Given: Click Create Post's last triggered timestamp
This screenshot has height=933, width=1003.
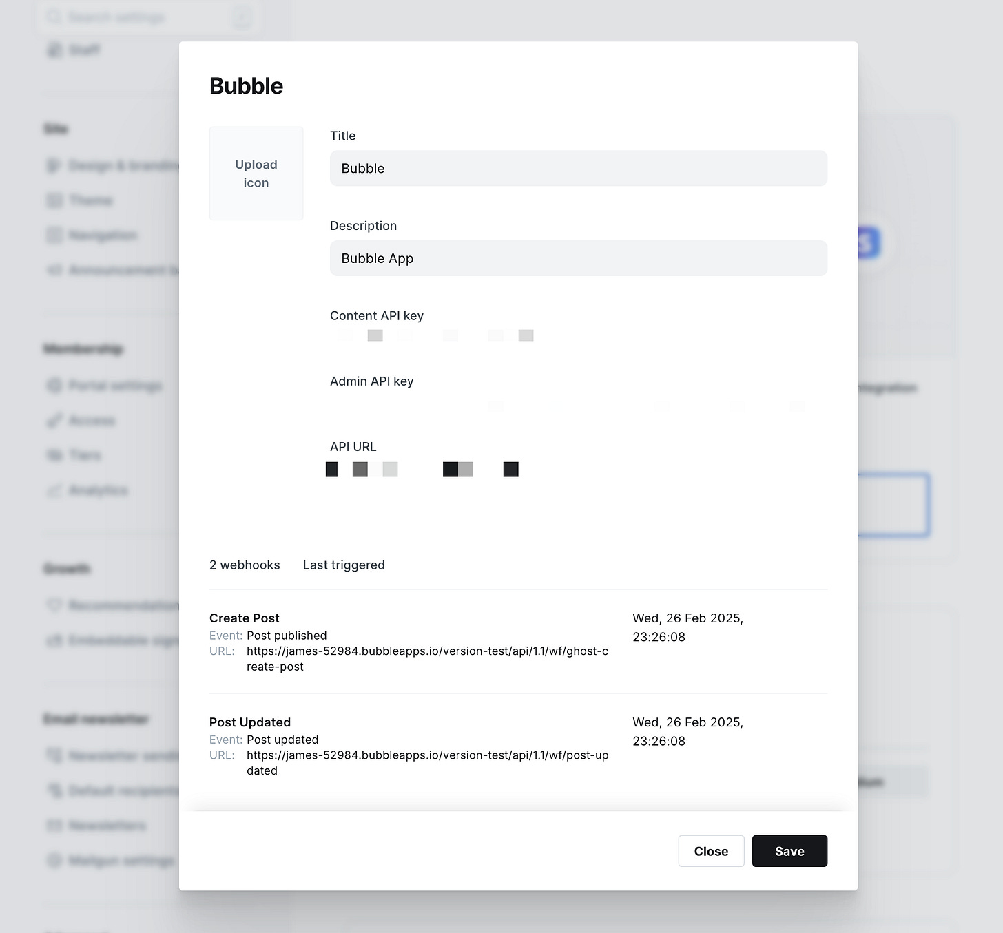Looking at the screenshot, I should pyautogui.click(x=687, y=627).
